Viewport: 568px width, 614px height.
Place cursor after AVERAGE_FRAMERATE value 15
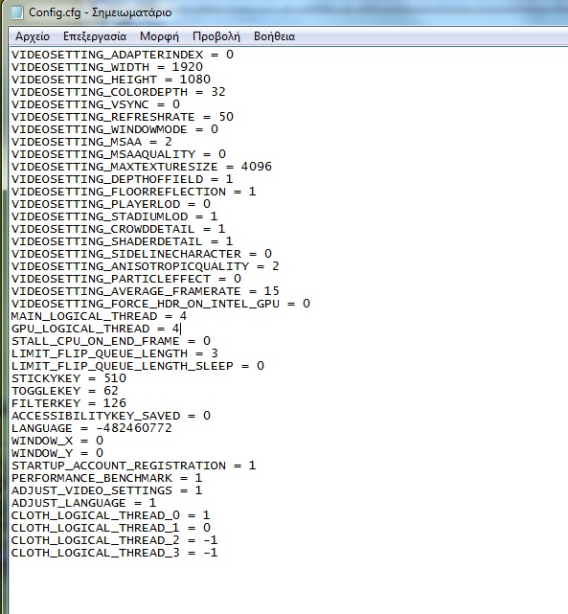280,291
